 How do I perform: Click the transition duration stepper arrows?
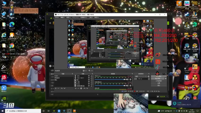tap(149, 79)
